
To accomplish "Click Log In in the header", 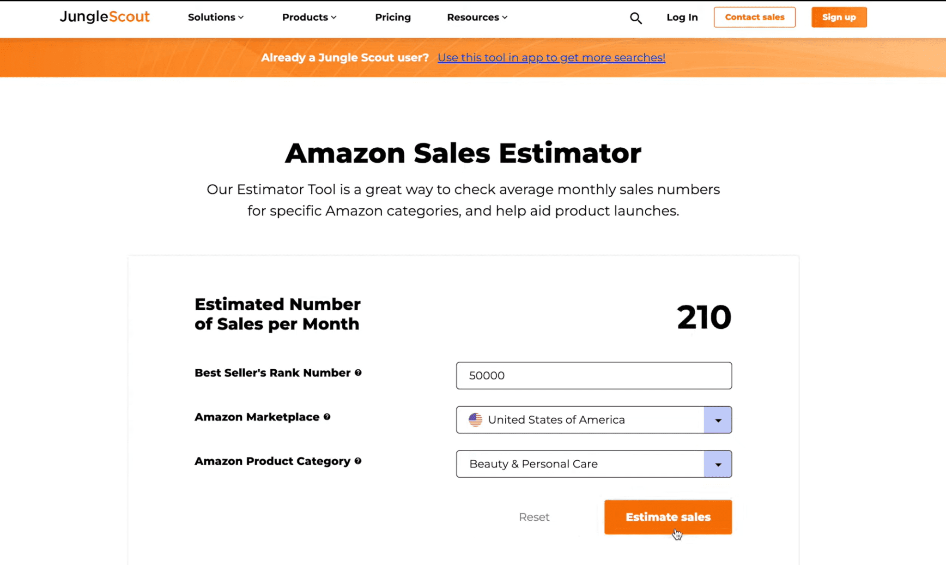I will (682, 17).
